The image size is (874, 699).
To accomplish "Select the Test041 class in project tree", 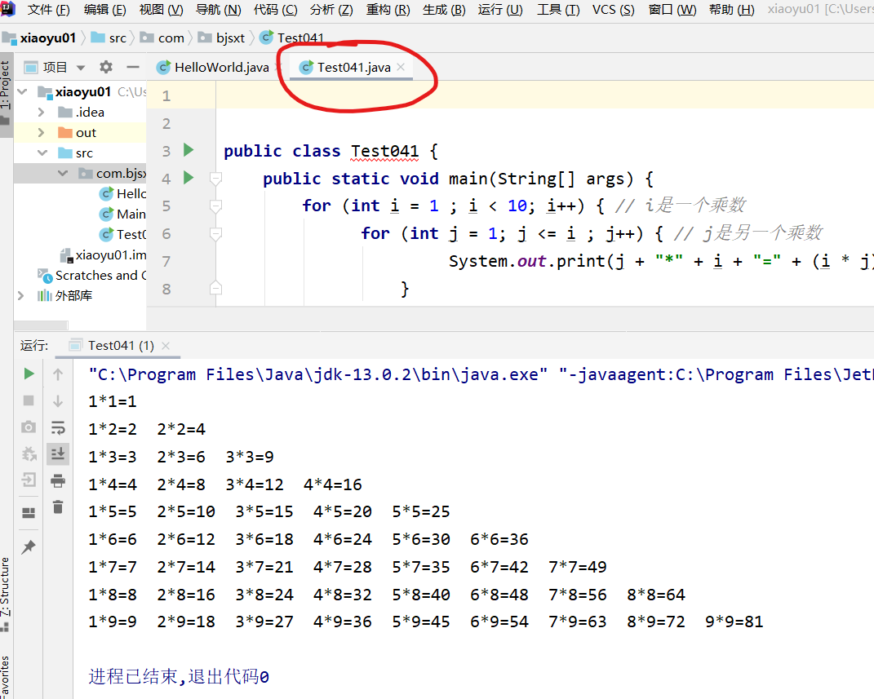I will coord(122,234).
